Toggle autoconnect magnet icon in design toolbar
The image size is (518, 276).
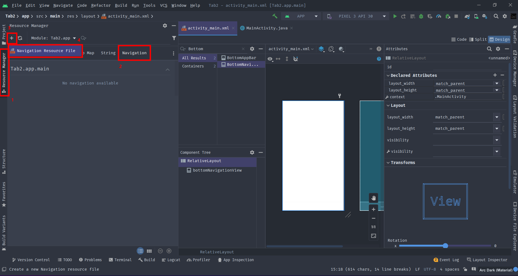pos(296,59)
